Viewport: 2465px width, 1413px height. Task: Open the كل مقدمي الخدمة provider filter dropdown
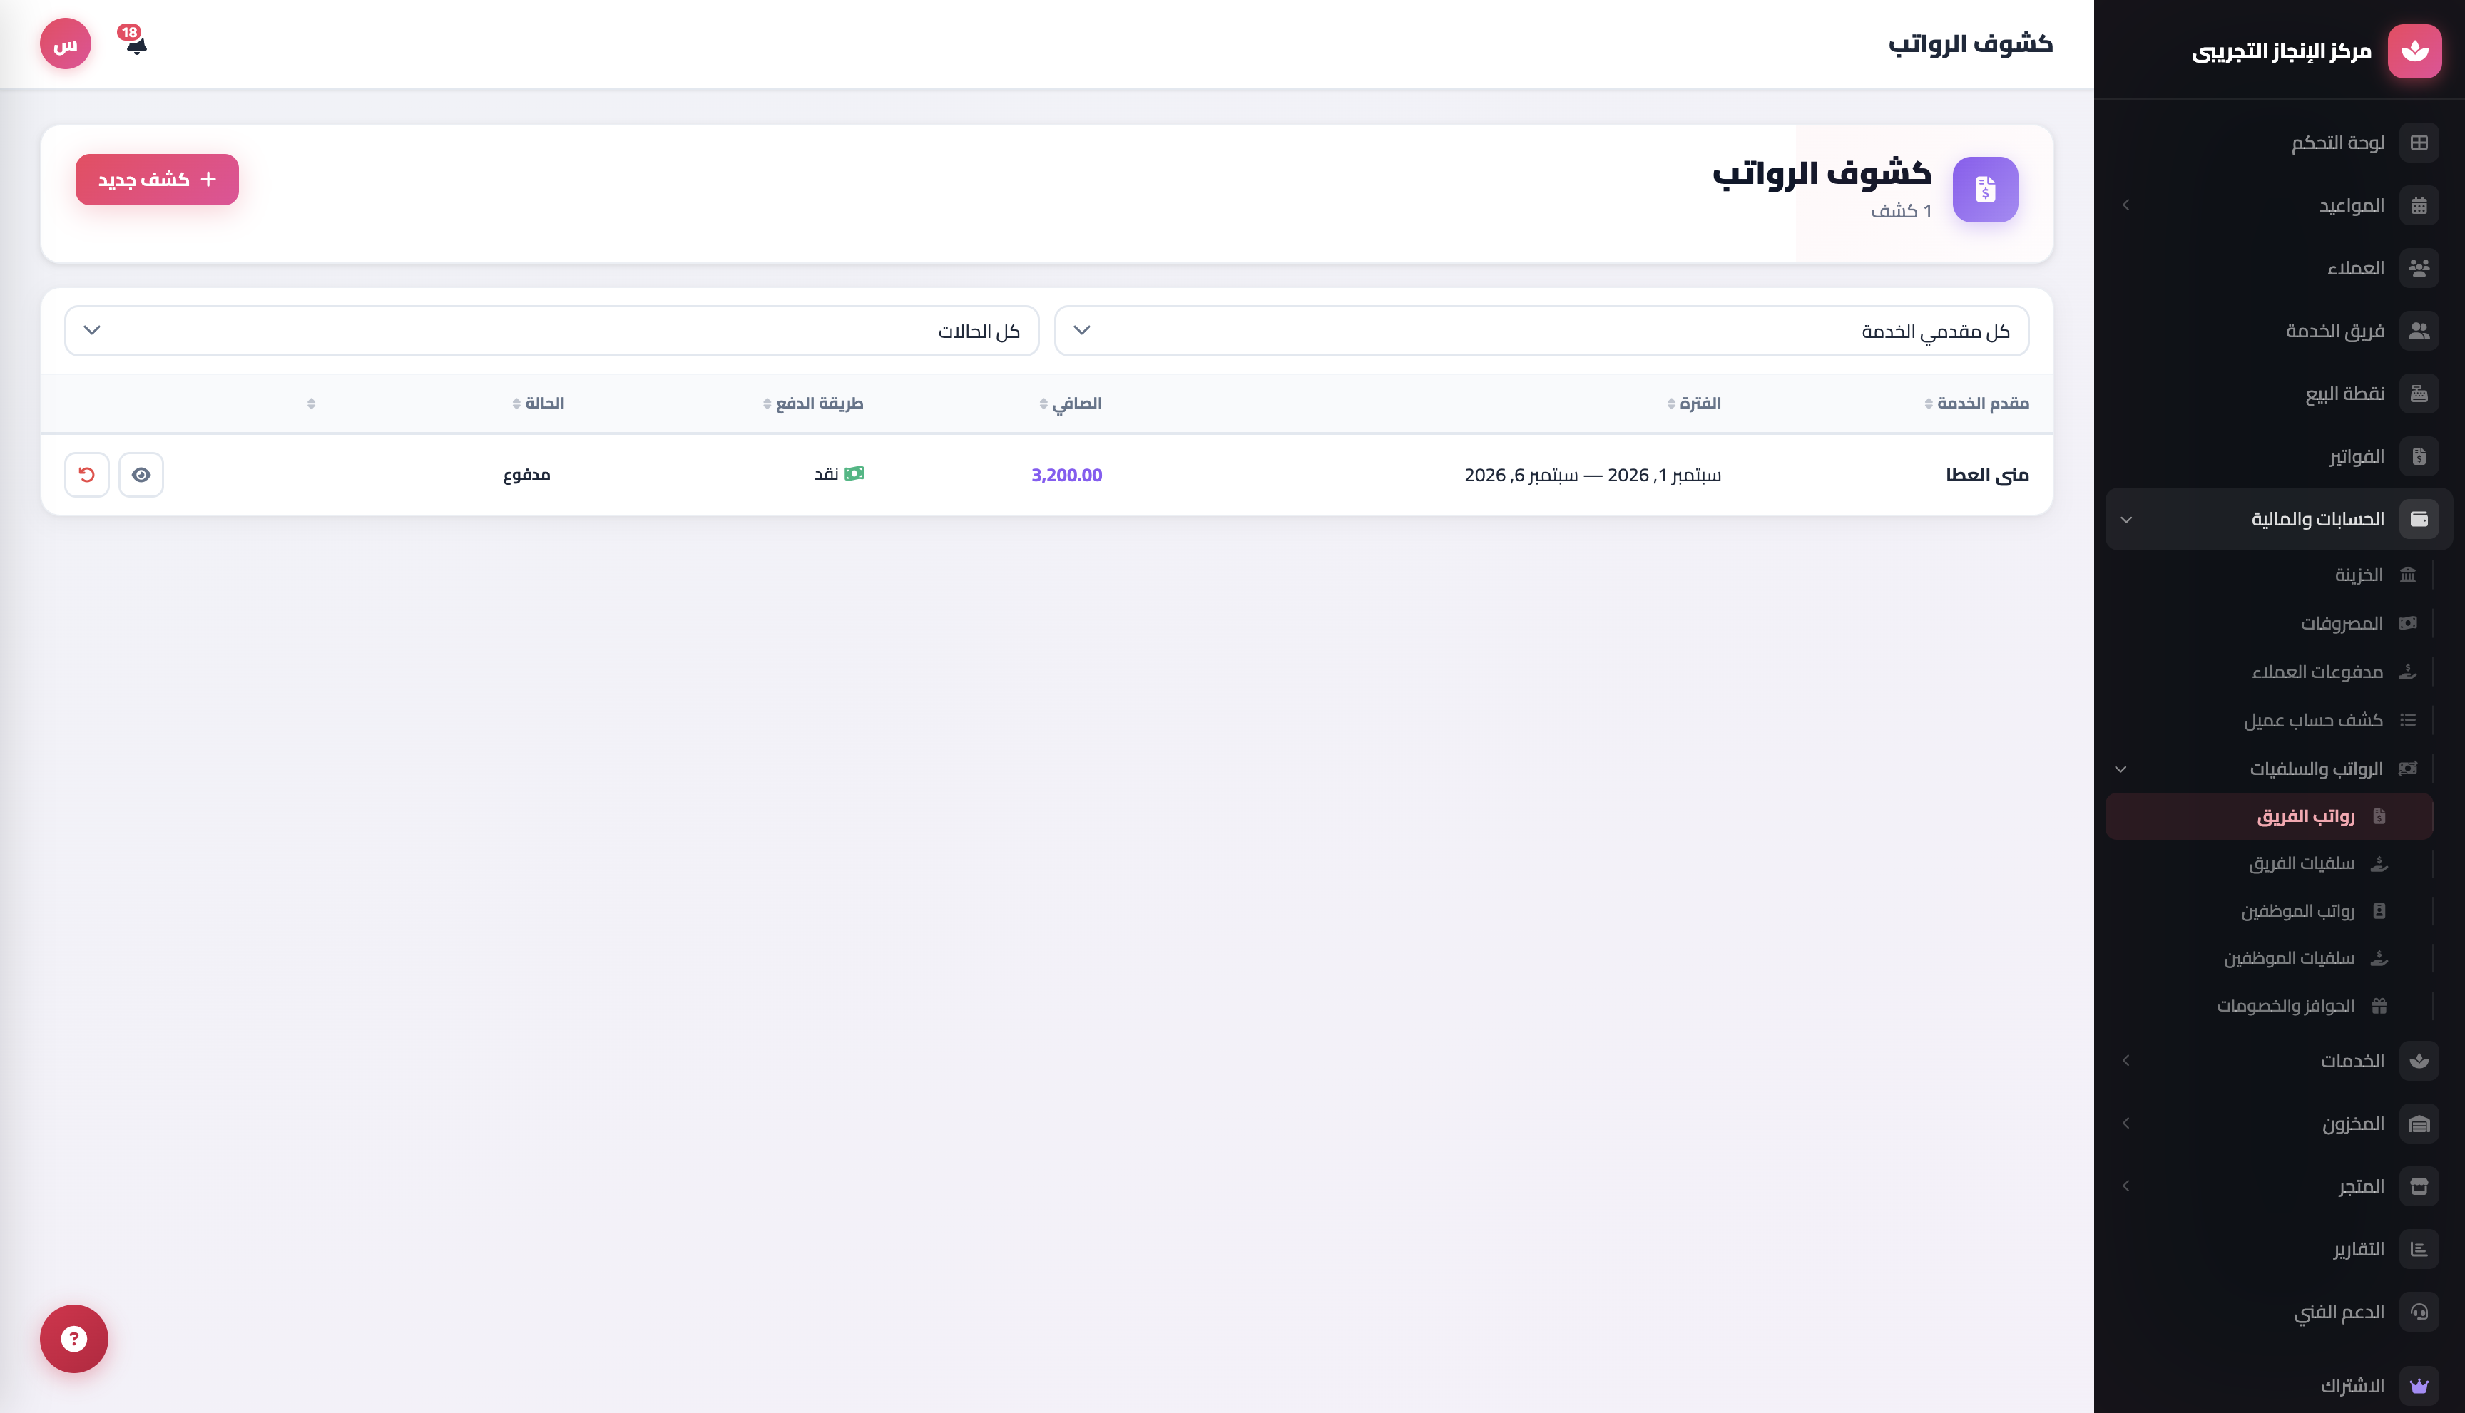click(1542, 331)
